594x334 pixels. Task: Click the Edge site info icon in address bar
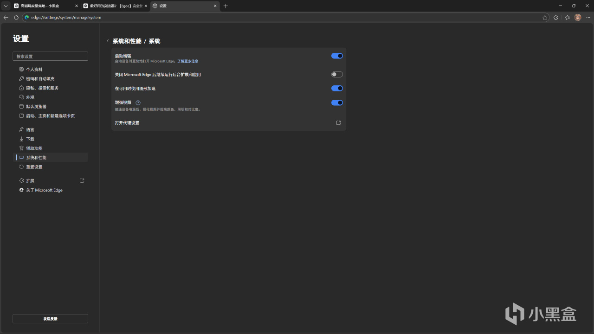coord(27,18)
